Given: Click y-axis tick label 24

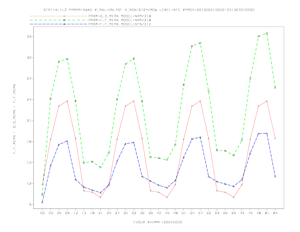Looking at the screenshot, I should click(29, 100).
